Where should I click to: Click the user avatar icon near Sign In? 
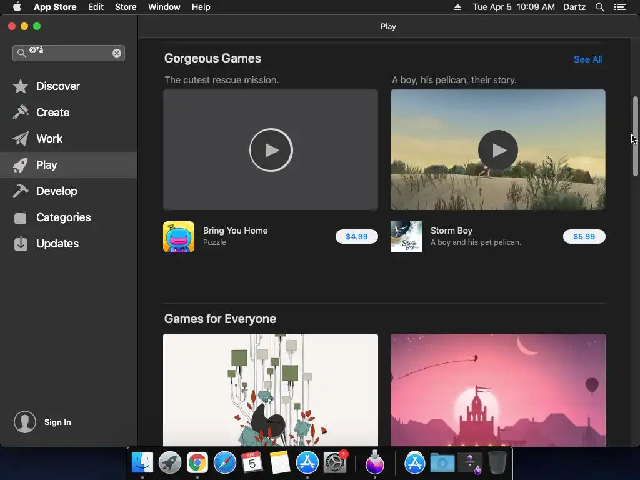(x=25, y=422)
